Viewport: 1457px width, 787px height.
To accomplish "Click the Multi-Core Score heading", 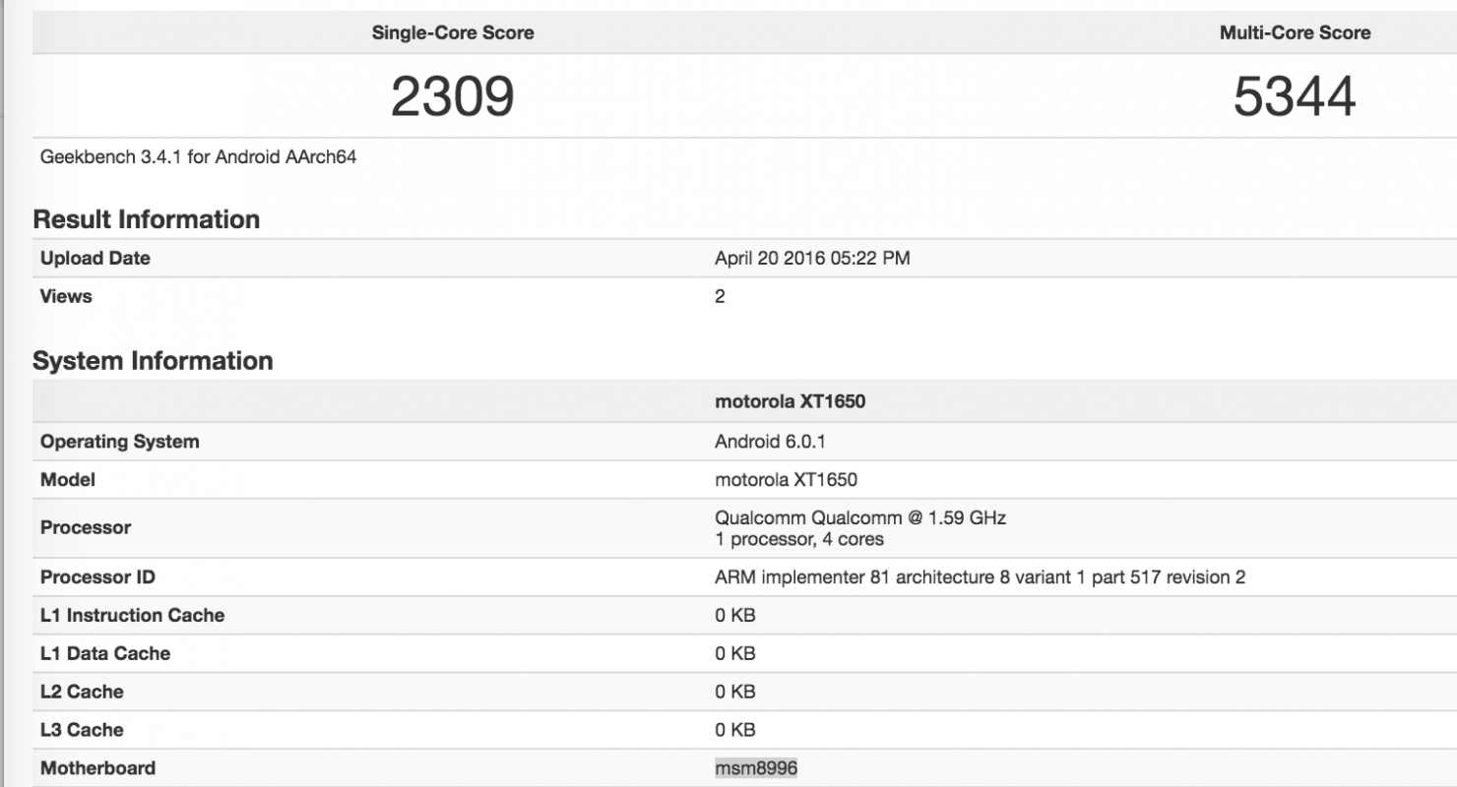I will (x=1295, y=32).
